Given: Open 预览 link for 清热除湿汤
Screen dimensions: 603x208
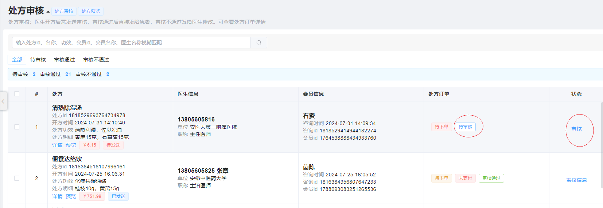Looking at the screenshot, I should [x=71, y=145].
